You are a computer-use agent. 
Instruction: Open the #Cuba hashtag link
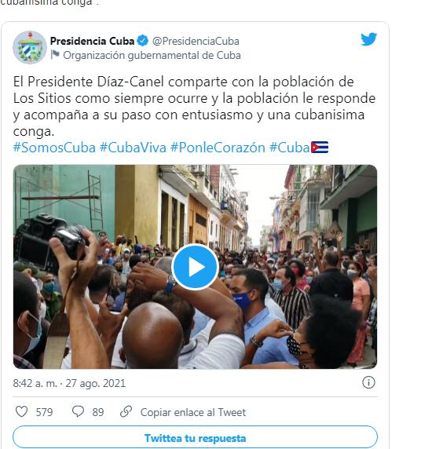(x=290, y=148)
